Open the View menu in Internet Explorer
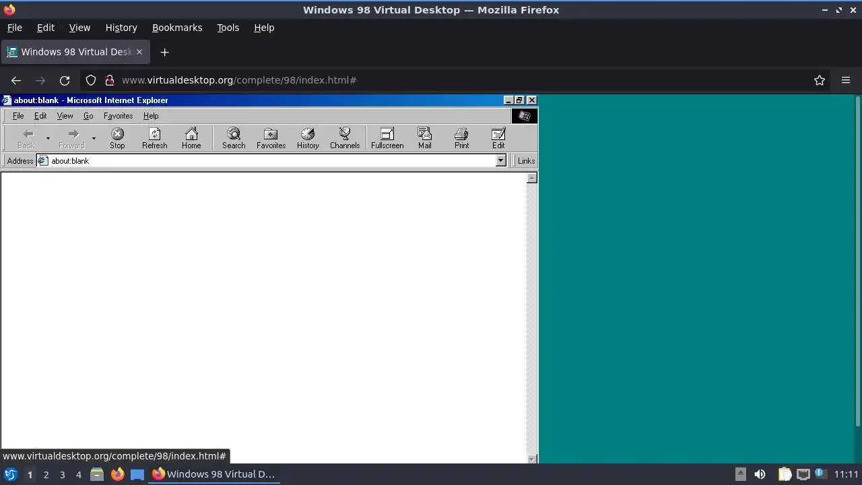This screenshot has width=862, height=485. pyautogui.click(x=65, y=116)
